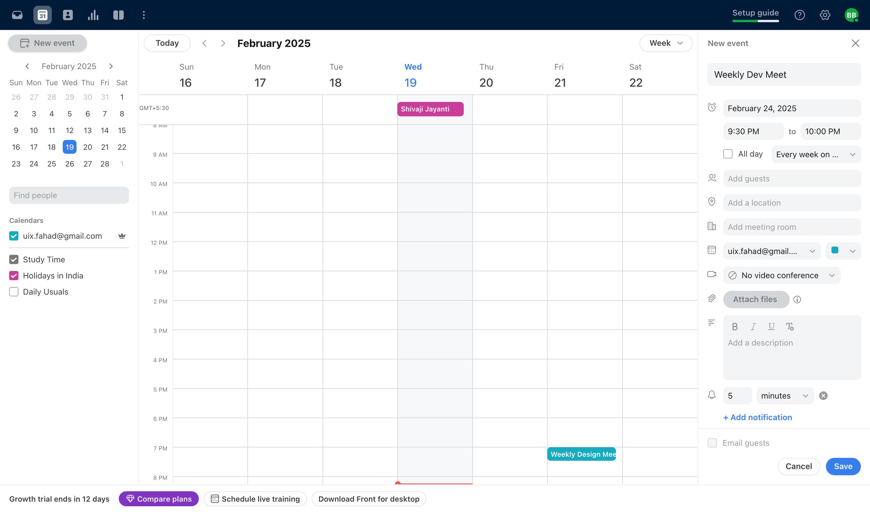The image size is (870, 512).
Task: Apply bold formatting in description
Action: (735, 327)
